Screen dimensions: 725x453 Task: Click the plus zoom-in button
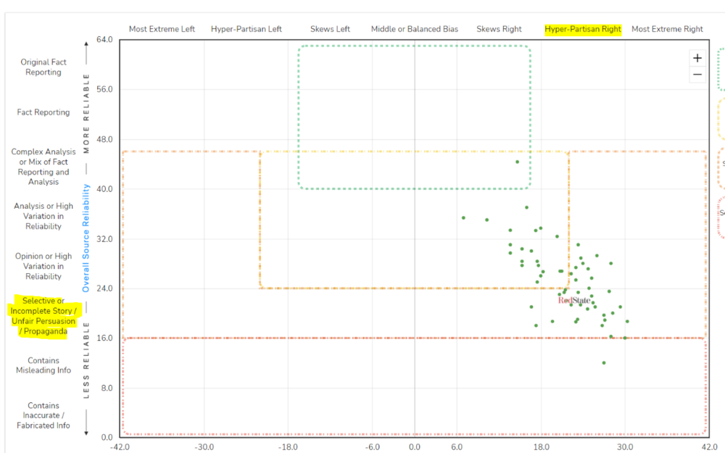697,58
